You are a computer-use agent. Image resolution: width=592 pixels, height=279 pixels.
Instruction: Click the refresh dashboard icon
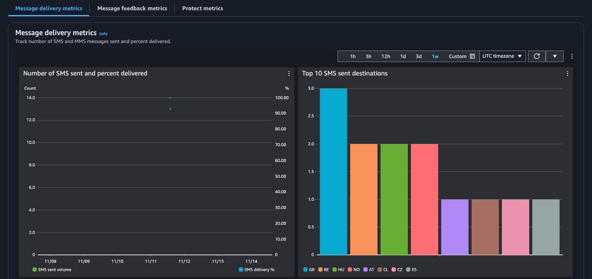pyautogui.click(x=537, y=56)
